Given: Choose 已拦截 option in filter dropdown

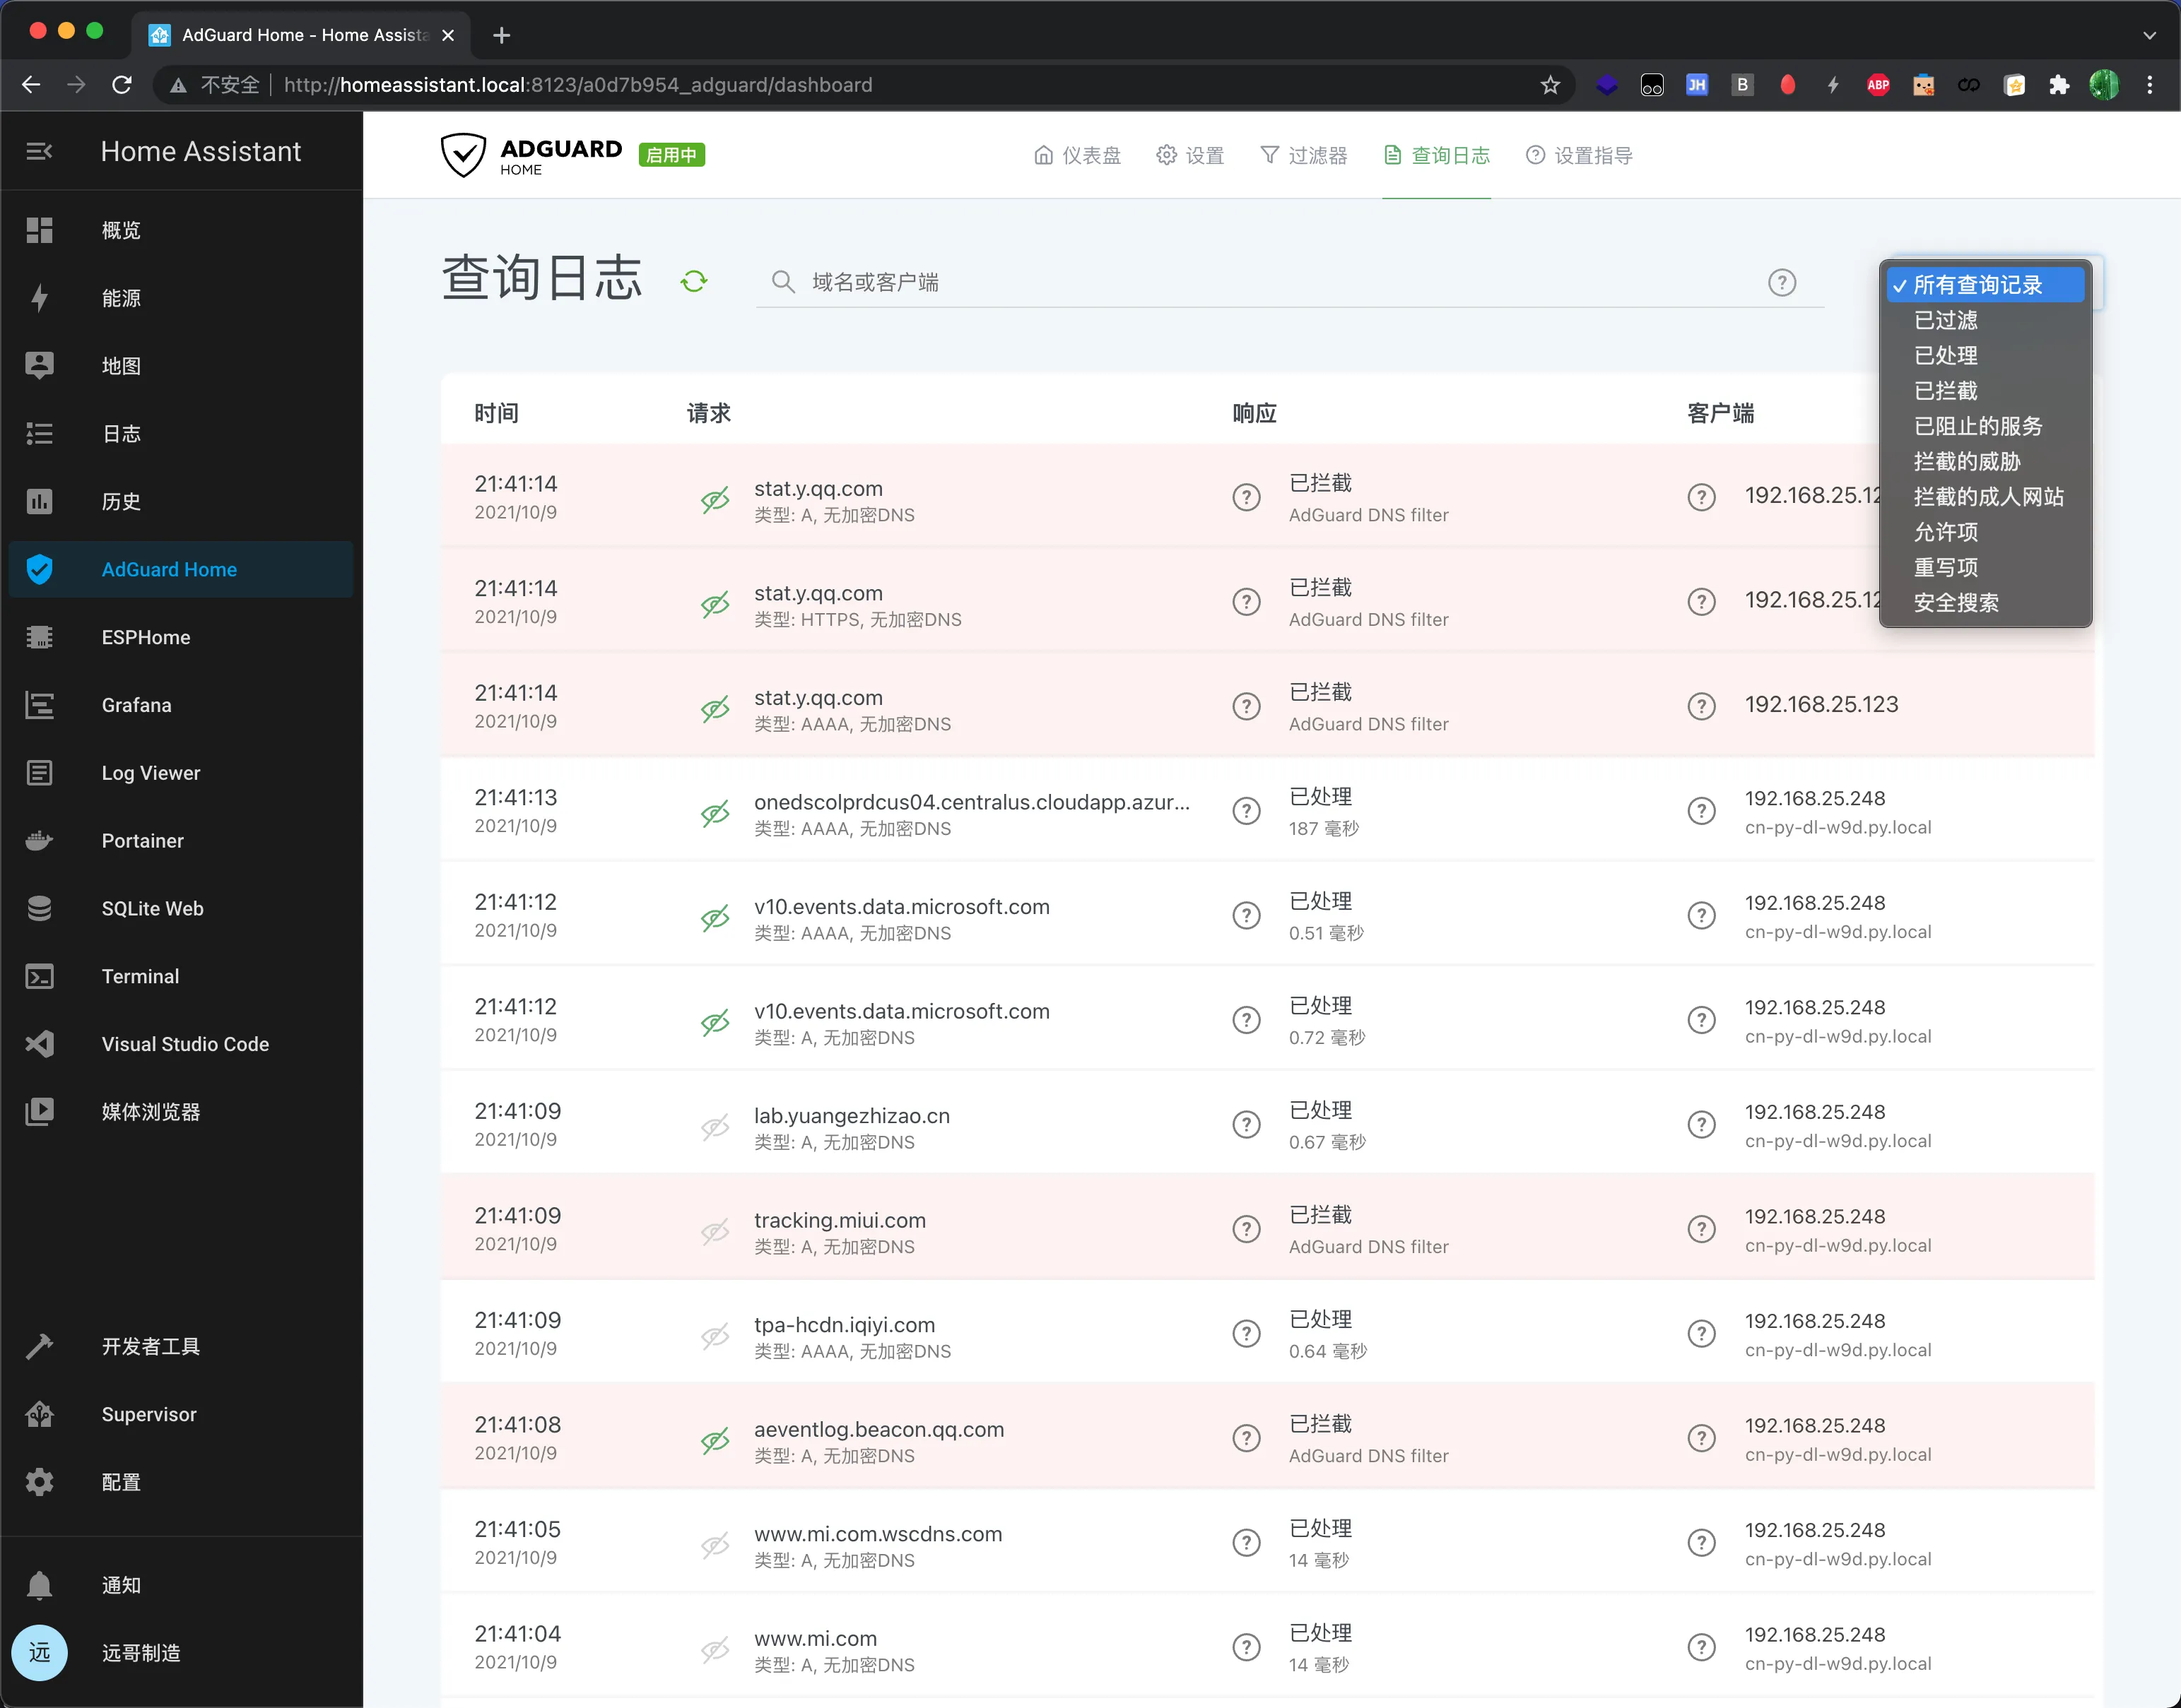Looking at the screenshot, I should [x=1985, y=390].
